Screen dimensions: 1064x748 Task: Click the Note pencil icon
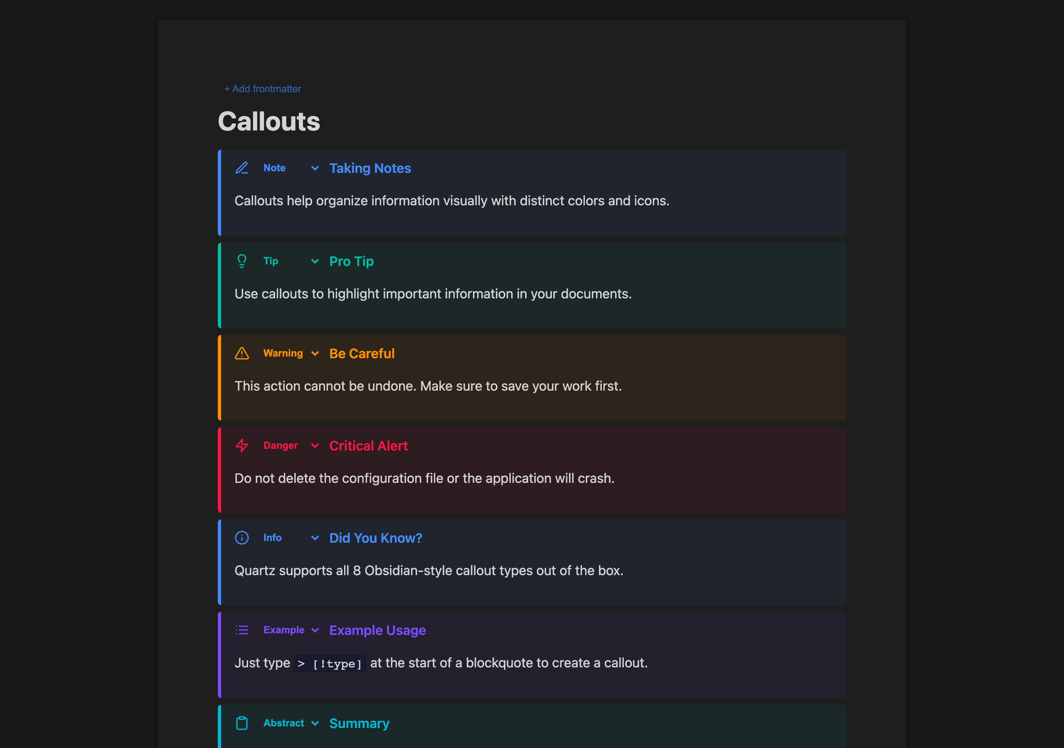point(241,168)
